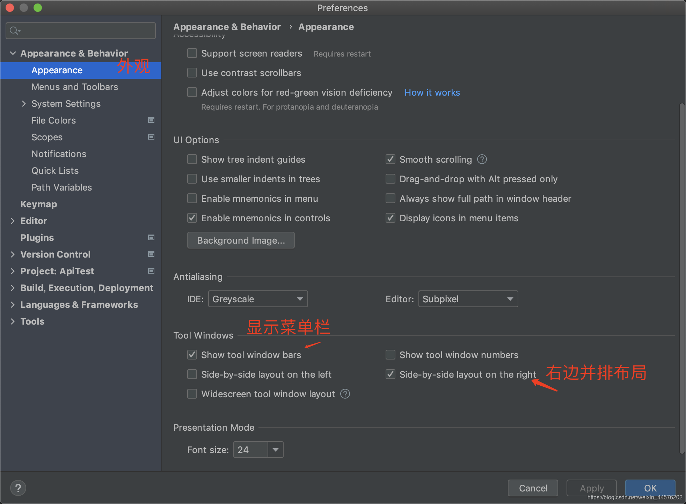This screenshot has width=686, height=504.
Task: Click project-level icon beside Scopes
Action: tap(151, 137)
